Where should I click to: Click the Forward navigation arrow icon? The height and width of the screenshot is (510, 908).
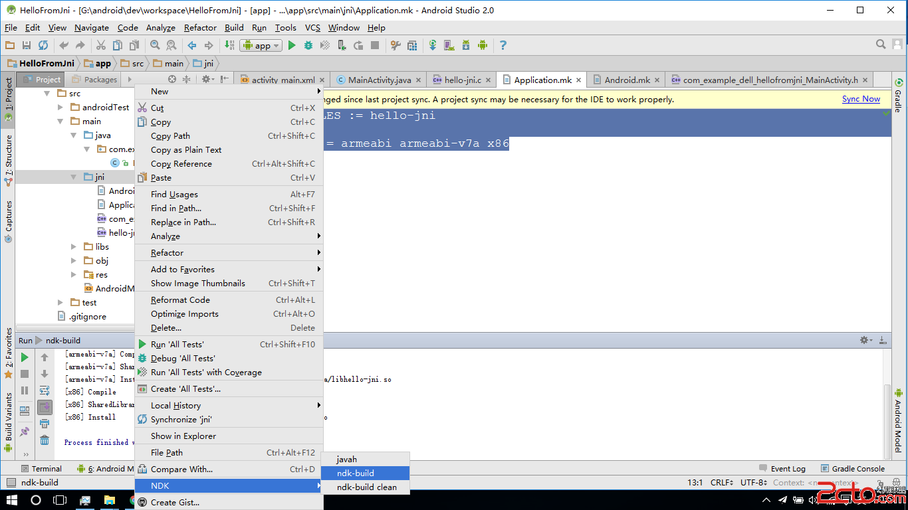tap(209, 45)
